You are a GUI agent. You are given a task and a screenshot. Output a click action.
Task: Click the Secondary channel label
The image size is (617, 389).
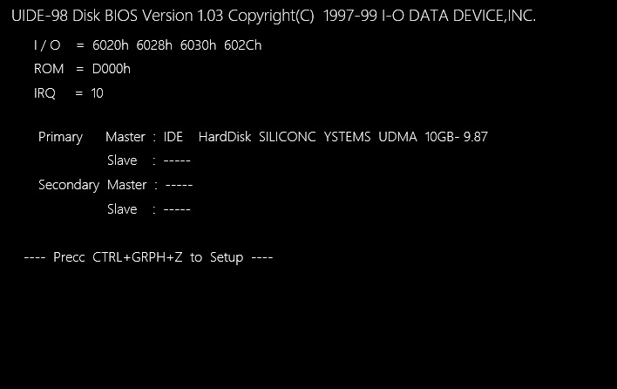pyautogui.click(x=69, y=185)
